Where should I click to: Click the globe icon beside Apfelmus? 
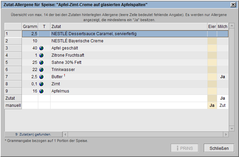[41, 91]
